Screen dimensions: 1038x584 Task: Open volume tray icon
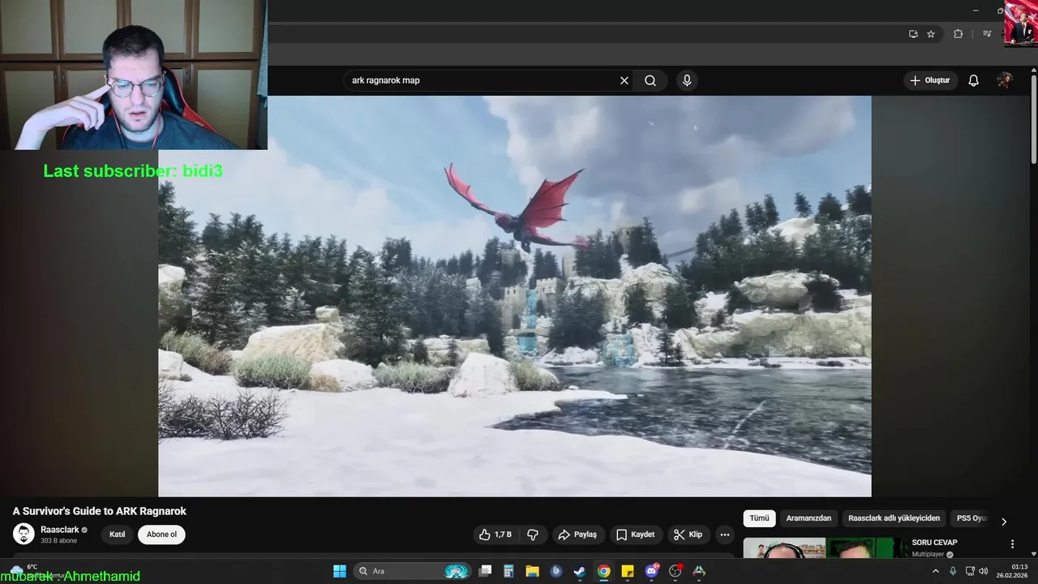coord(983,571)
